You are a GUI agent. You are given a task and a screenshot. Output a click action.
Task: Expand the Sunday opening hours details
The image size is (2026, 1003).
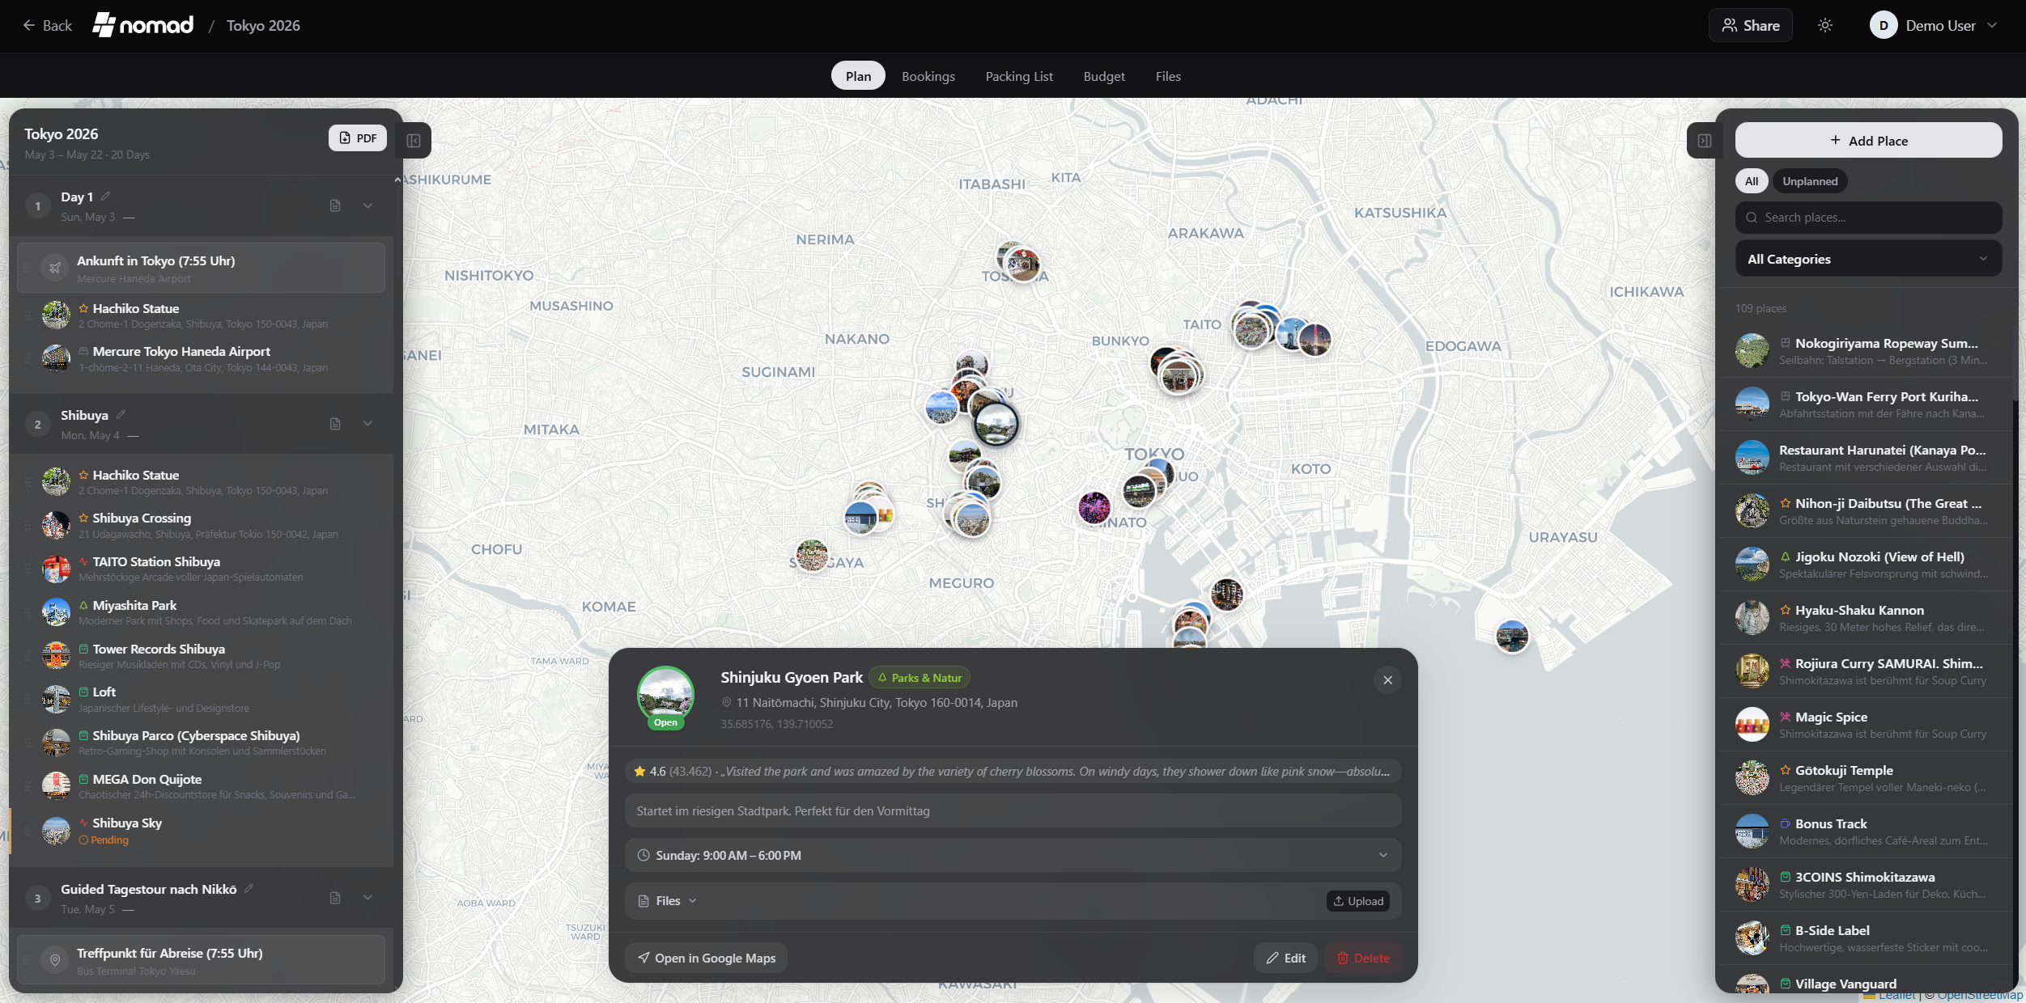point(1383,855)
